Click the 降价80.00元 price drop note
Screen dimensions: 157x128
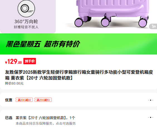pyautogui.click(x=14, y=83)
